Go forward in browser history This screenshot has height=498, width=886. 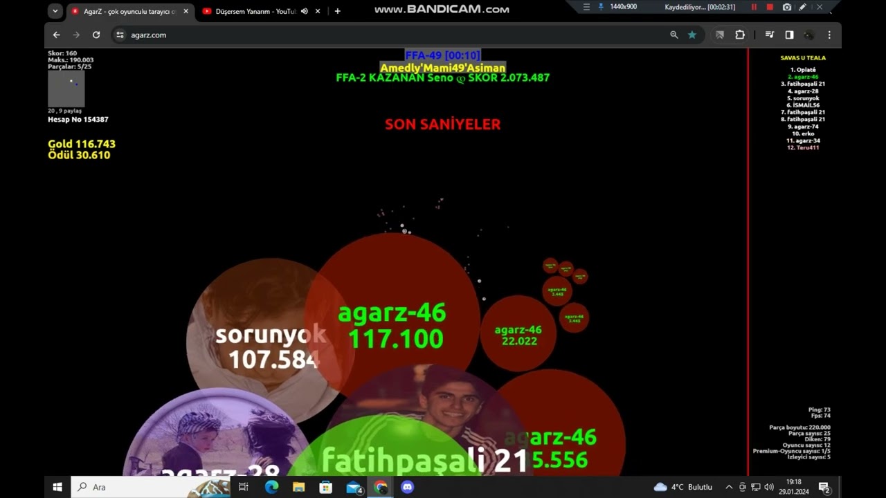tap(76, 35)
